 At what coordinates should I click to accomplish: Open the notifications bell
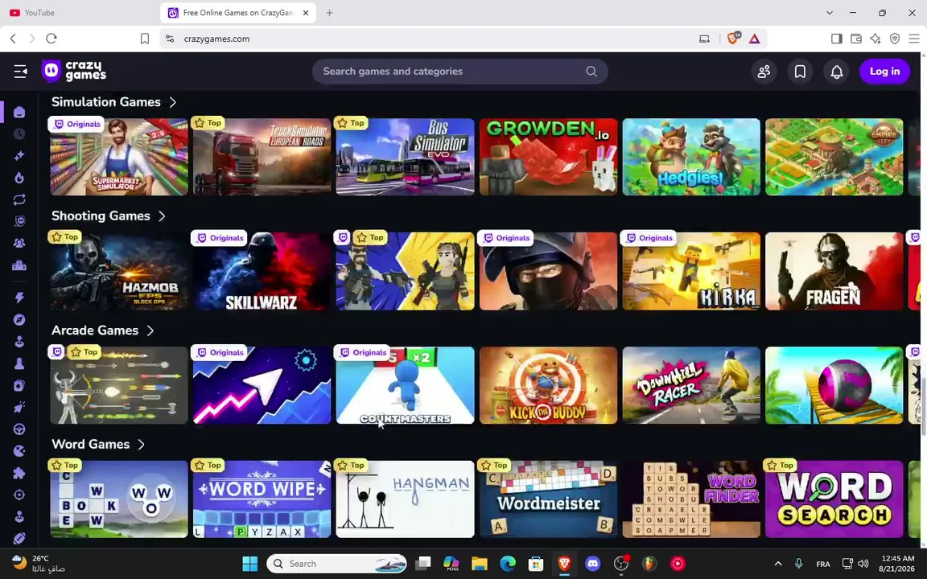(x=836, y=72)
